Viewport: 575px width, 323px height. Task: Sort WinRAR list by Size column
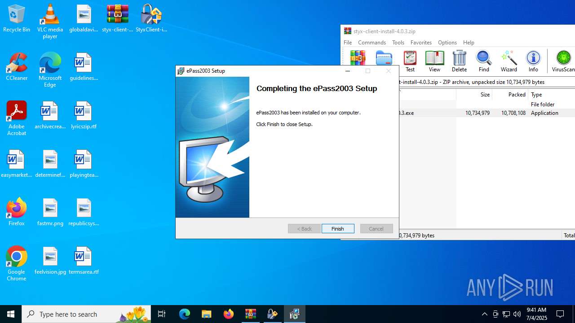[474, 95]
